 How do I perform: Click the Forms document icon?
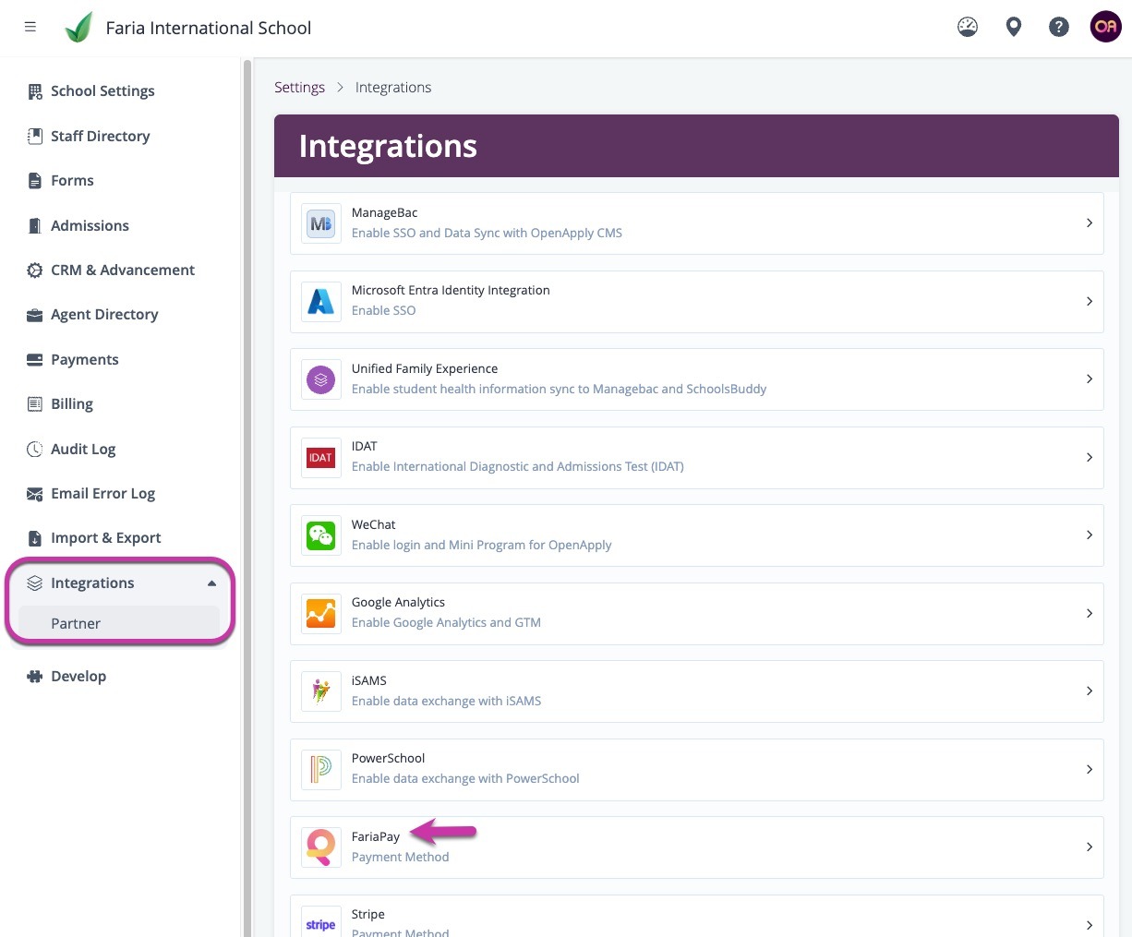point(35,181)
